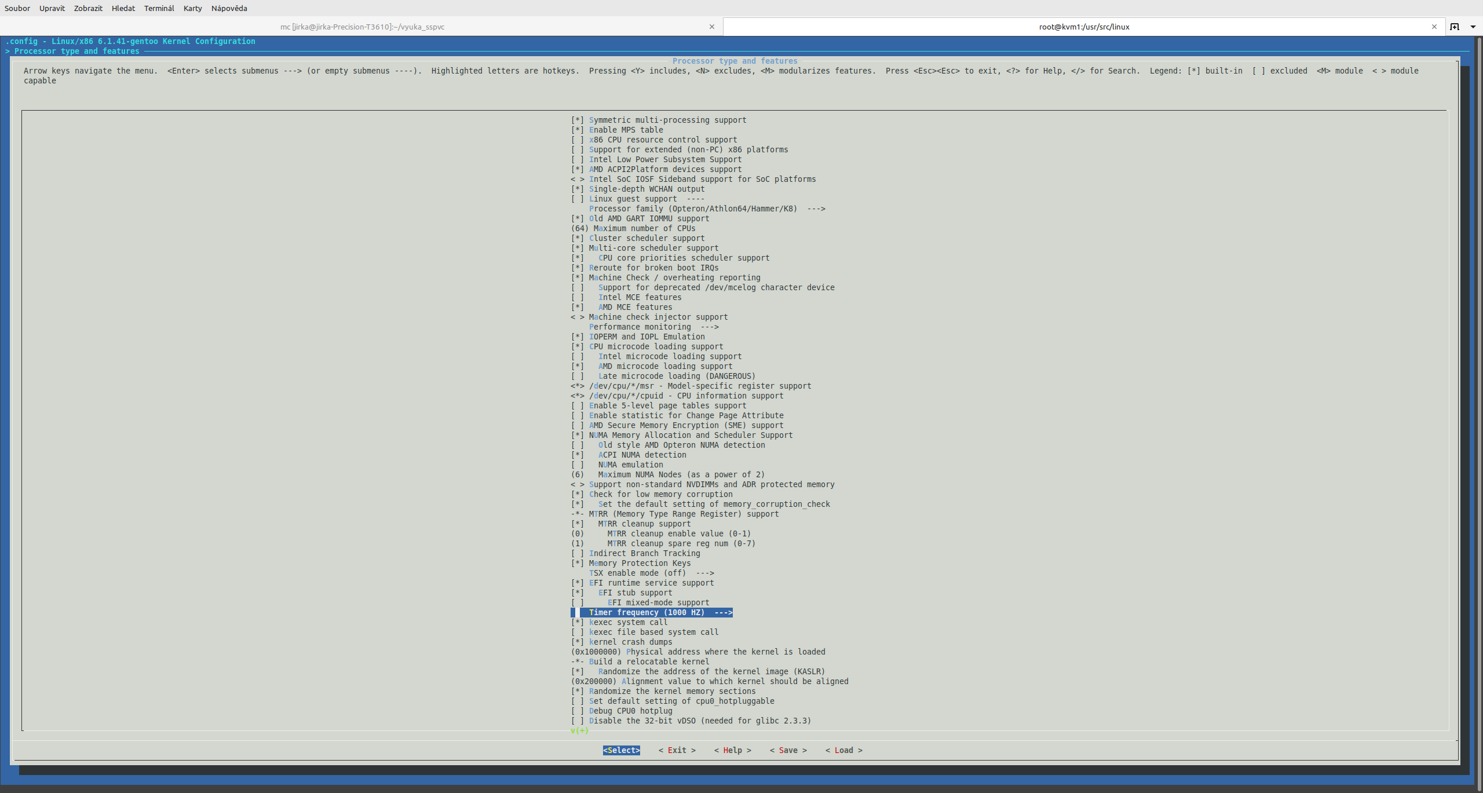Viewport: 1483px width, 793px height.
Task: Close the root@kvm1 terminal tab
Action: point(1434,27)
